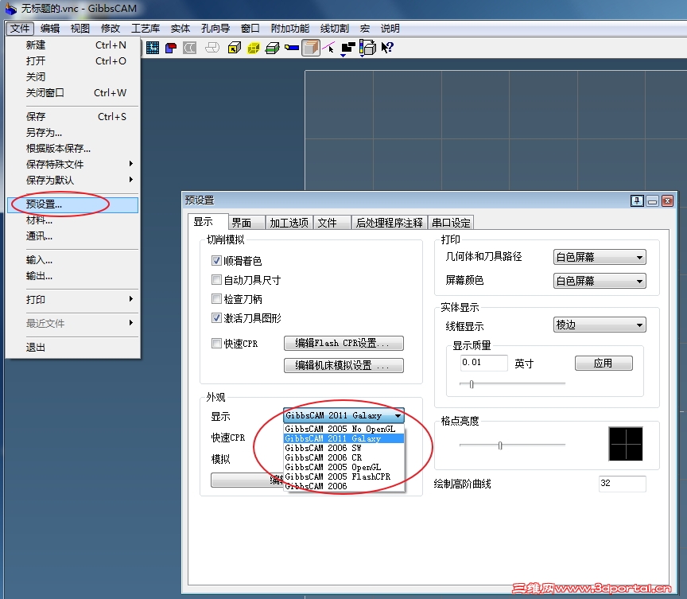The image size is (687, 599).
Task: Toggle the 顺滑着色 checkbox
Action: [216, 261]
